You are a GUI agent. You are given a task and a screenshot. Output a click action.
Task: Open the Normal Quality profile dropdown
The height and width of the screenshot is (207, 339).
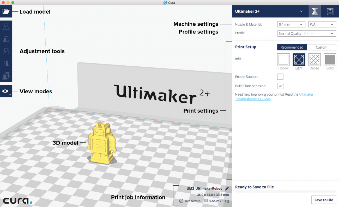307,33
